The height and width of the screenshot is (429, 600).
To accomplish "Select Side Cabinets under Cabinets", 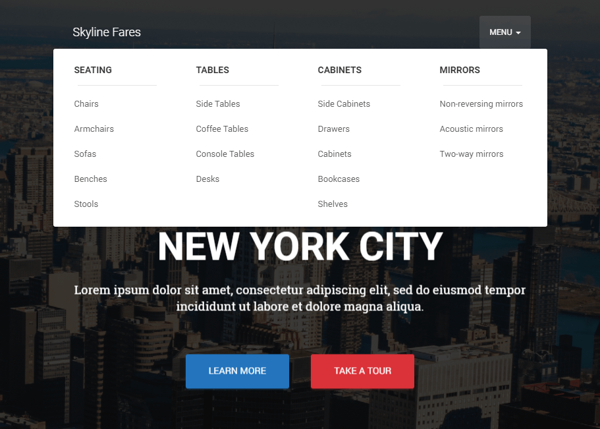I will [344, 104].
